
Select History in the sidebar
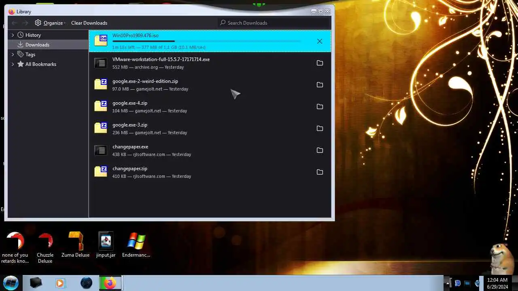pyautogui.click(x=48, y=35)
